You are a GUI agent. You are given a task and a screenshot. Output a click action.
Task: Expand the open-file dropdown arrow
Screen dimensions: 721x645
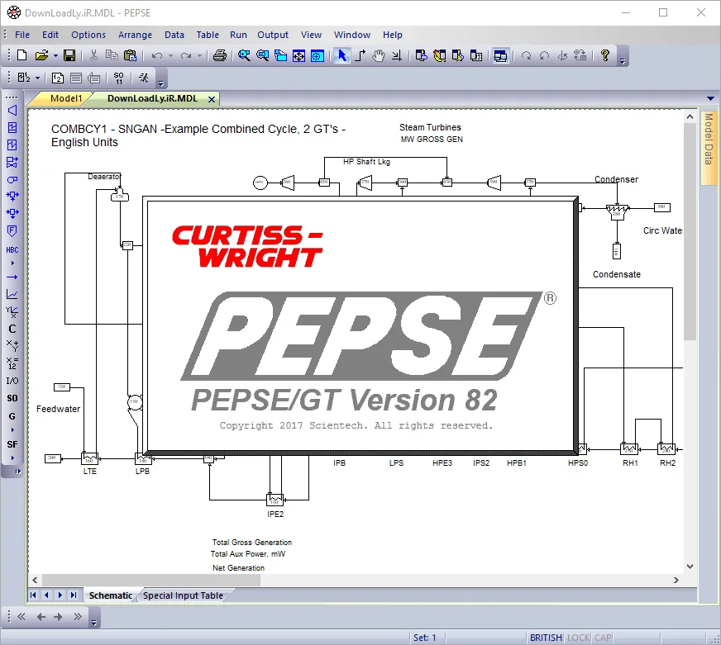click(55, 55)
